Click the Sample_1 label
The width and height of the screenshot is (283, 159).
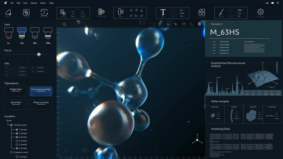tap(217, 24)
